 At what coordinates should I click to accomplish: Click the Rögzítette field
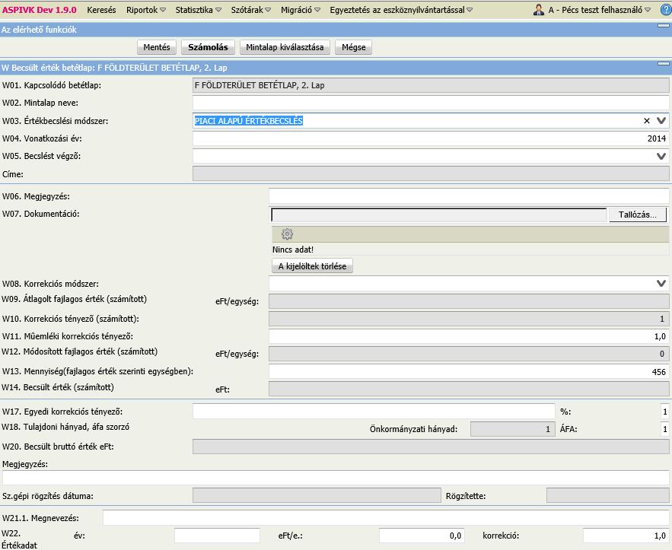tap(608, 495)
